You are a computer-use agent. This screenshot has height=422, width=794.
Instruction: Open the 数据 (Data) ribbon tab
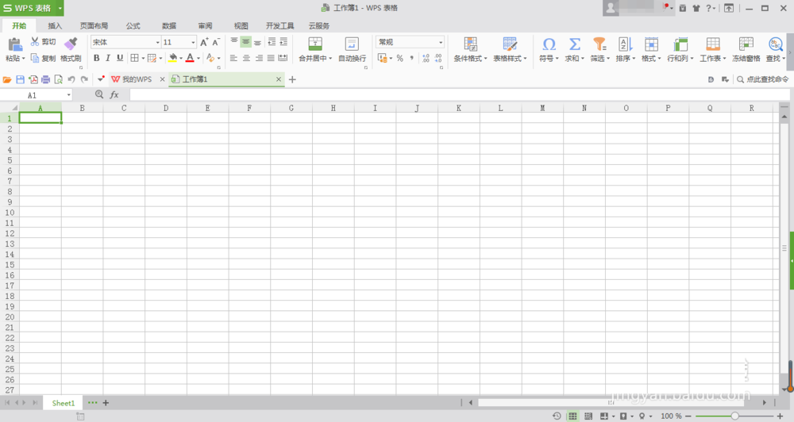pyautogui.click(x=169, y=26)
